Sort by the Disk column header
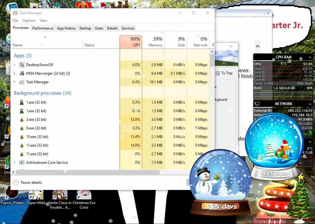This screenshot has width=315, height=224. click(x=176, y=42)
